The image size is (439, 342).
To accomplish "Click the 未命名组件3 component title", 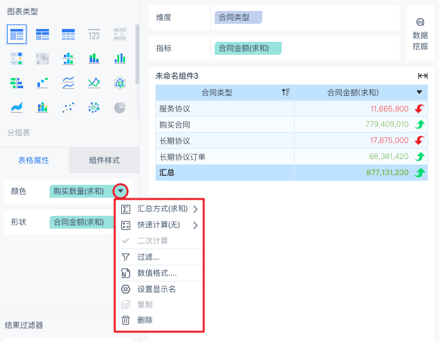I will (177, 76).
